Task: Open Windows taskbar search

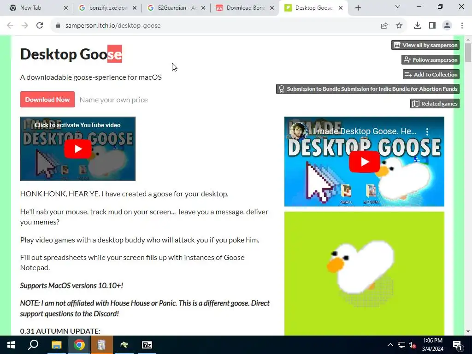Action: click(x=33, y=345)
